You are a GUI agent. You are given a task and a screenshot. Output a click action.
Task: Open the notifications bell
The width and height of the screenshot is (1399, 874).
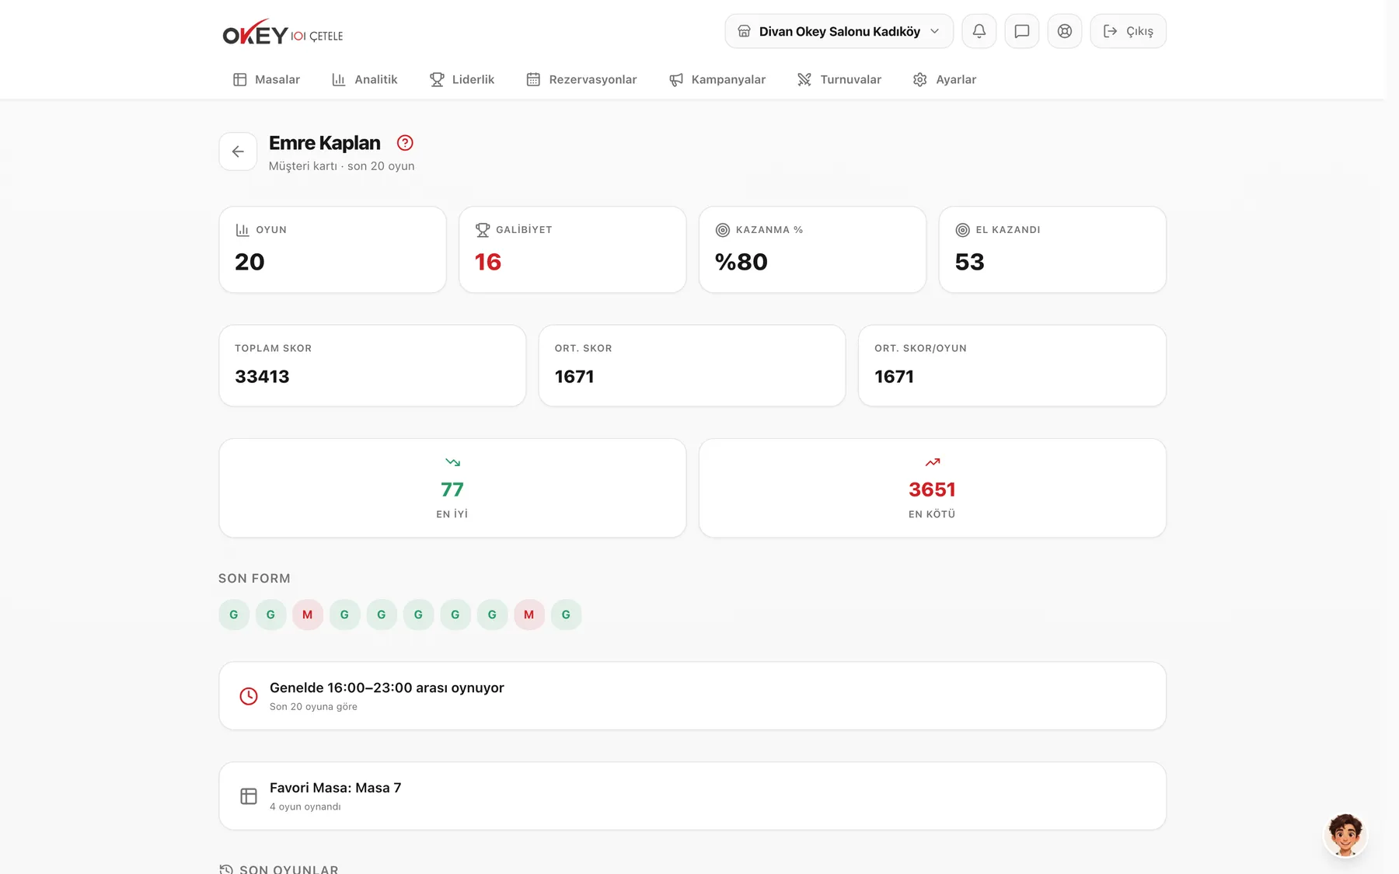coord(979,31)
